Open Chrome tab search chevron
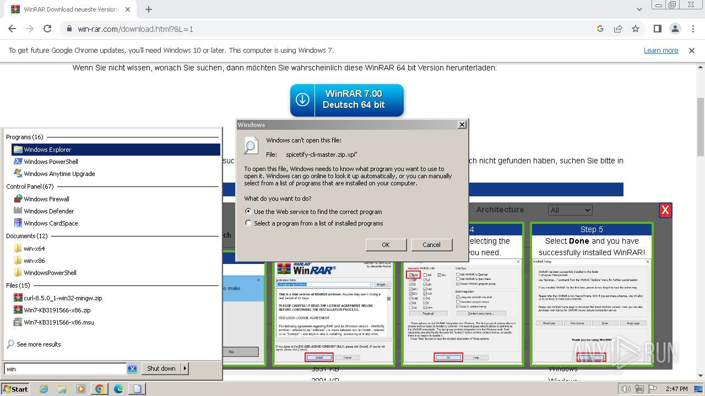 [x=639, y=9]
